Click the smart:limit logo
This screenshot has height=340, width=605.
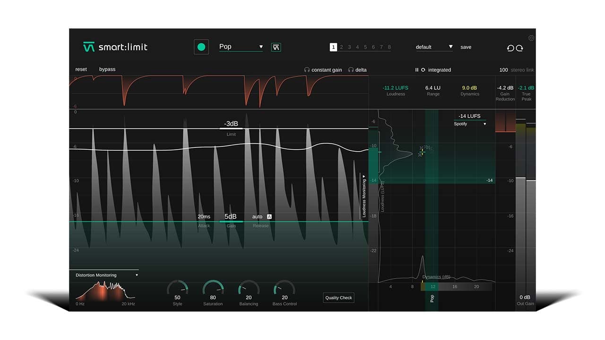coord(113,47)
